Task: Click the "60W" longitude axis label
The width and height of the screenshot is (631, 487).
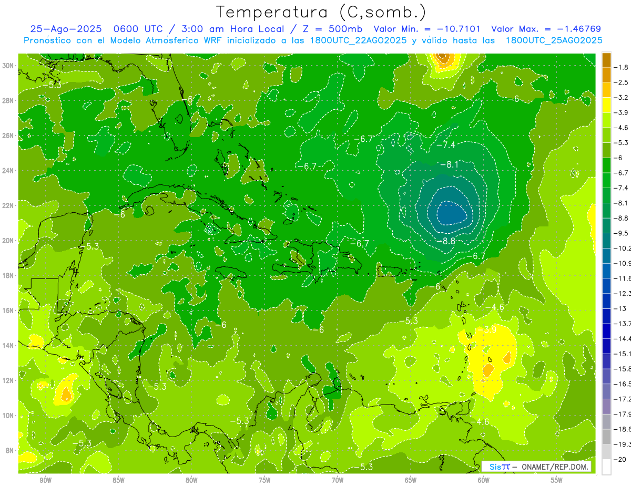Action: (x=484, y=480)
